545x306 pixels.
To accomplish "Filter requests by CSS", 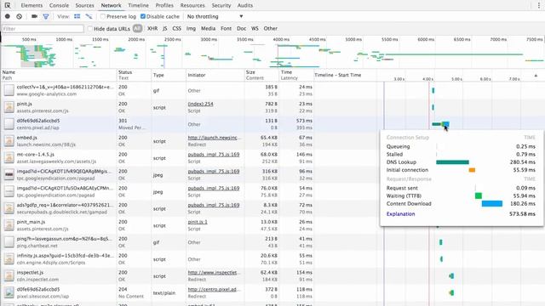I will 176,28.
